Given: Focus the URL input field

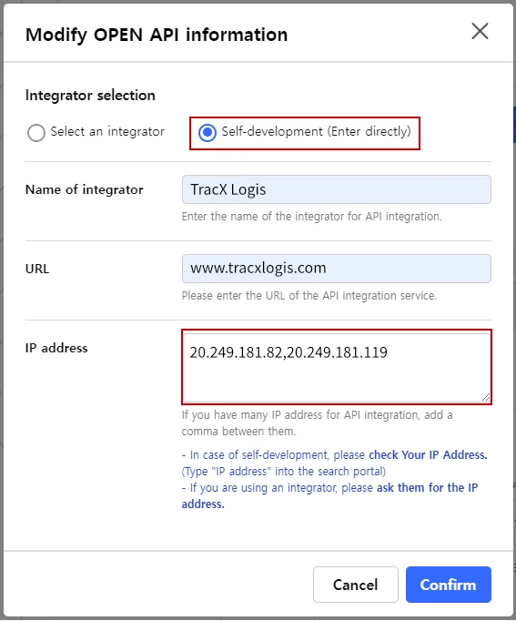Looking at the screenshot, I should tap(337, 269).
